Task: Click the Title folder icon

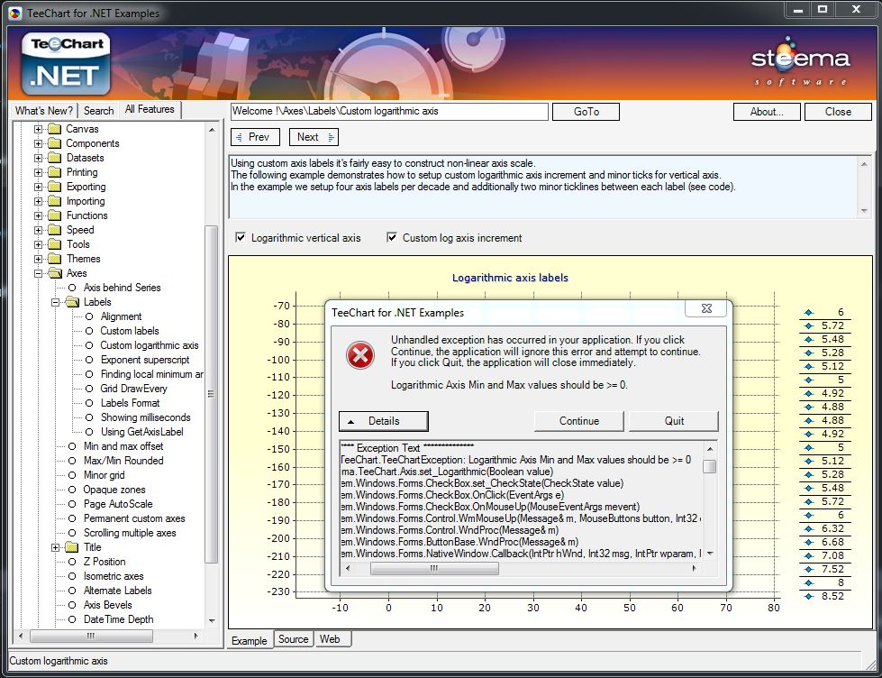Action: point(71,547)
